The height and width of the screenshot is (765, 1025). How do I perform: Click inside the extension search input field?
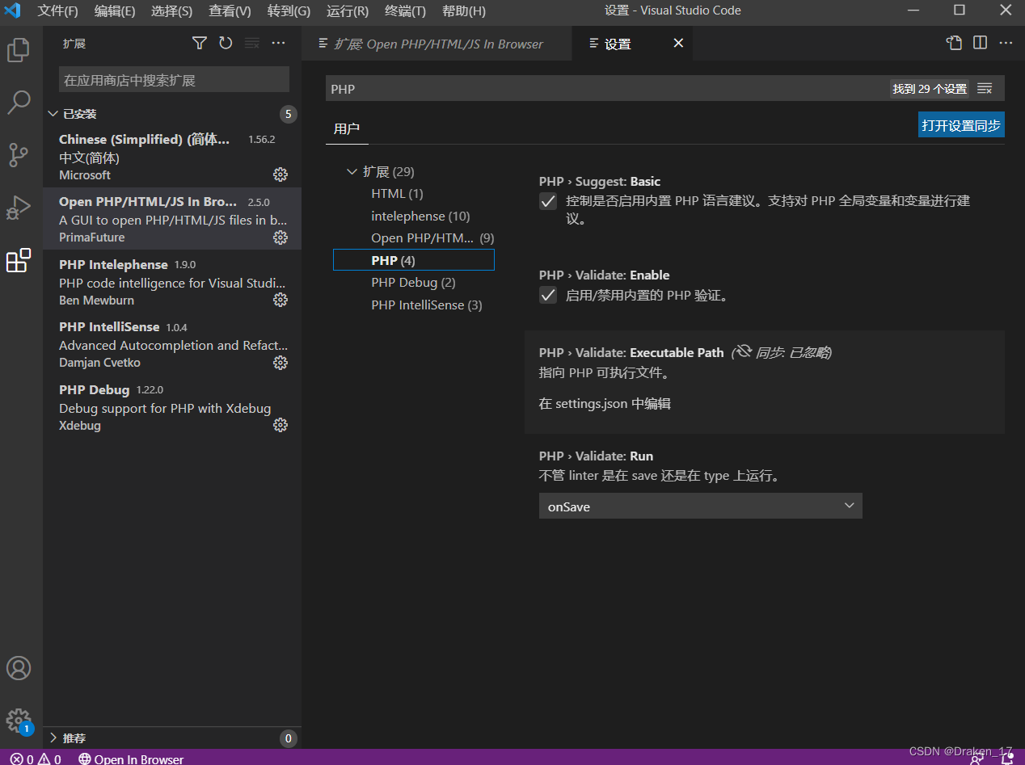pyautogui.click(x=172, y=79)
